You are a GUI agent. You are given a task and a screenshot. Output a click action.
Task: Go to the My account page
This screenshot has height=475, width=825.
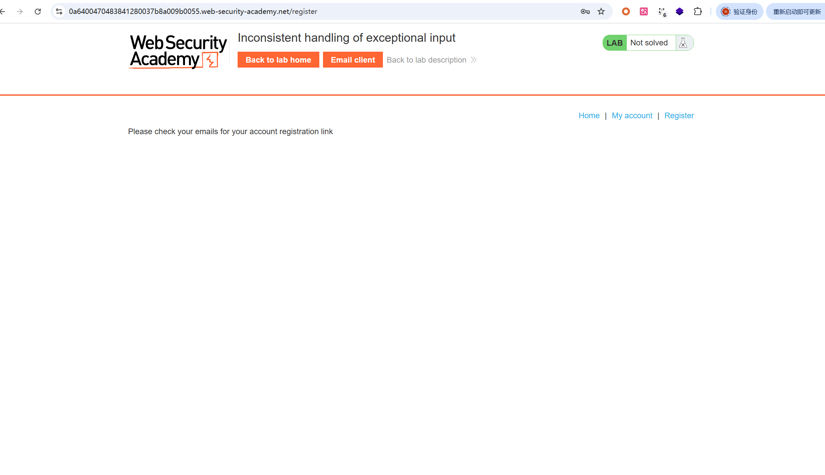pyautogui.click(x=632, y=116)
